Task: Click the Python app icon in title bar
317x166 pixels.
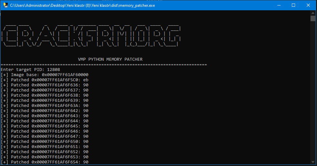Action: [5, 5]
